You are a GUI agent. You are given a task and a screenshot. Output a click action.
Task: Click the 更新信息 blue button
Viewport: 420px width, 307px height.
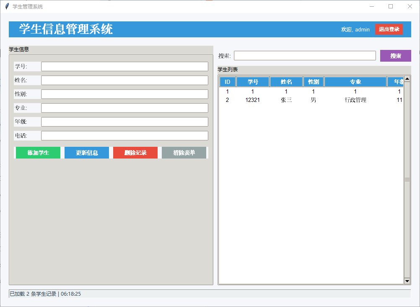point(86,152)
